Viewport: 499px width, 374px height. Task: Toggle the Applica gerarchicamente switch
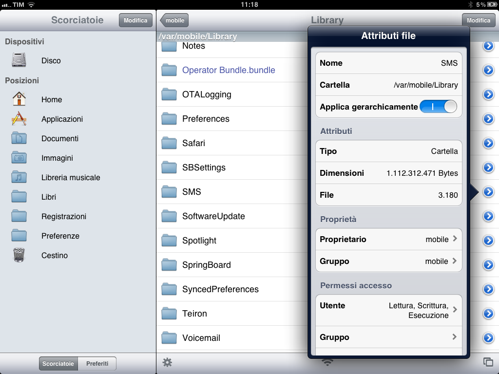tap(438, 107)
